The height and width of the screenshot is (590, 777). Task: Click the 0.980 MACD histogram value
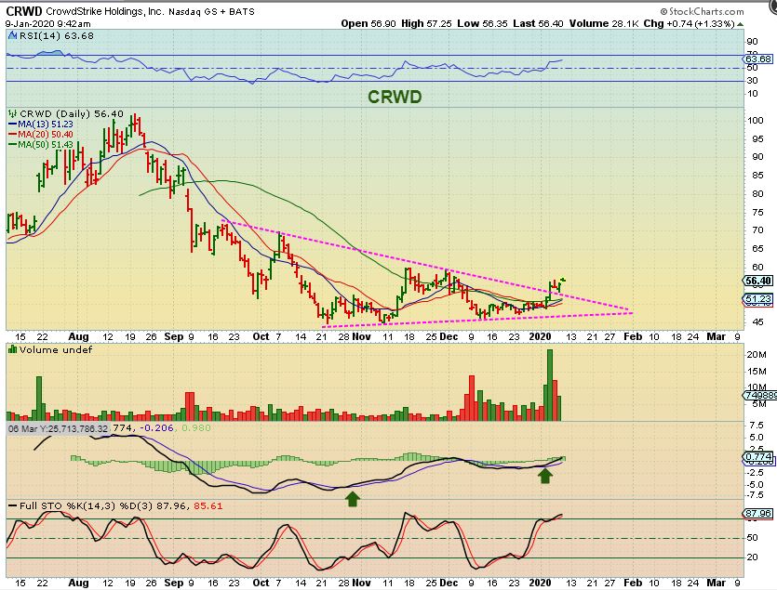[x=196, y=427]
